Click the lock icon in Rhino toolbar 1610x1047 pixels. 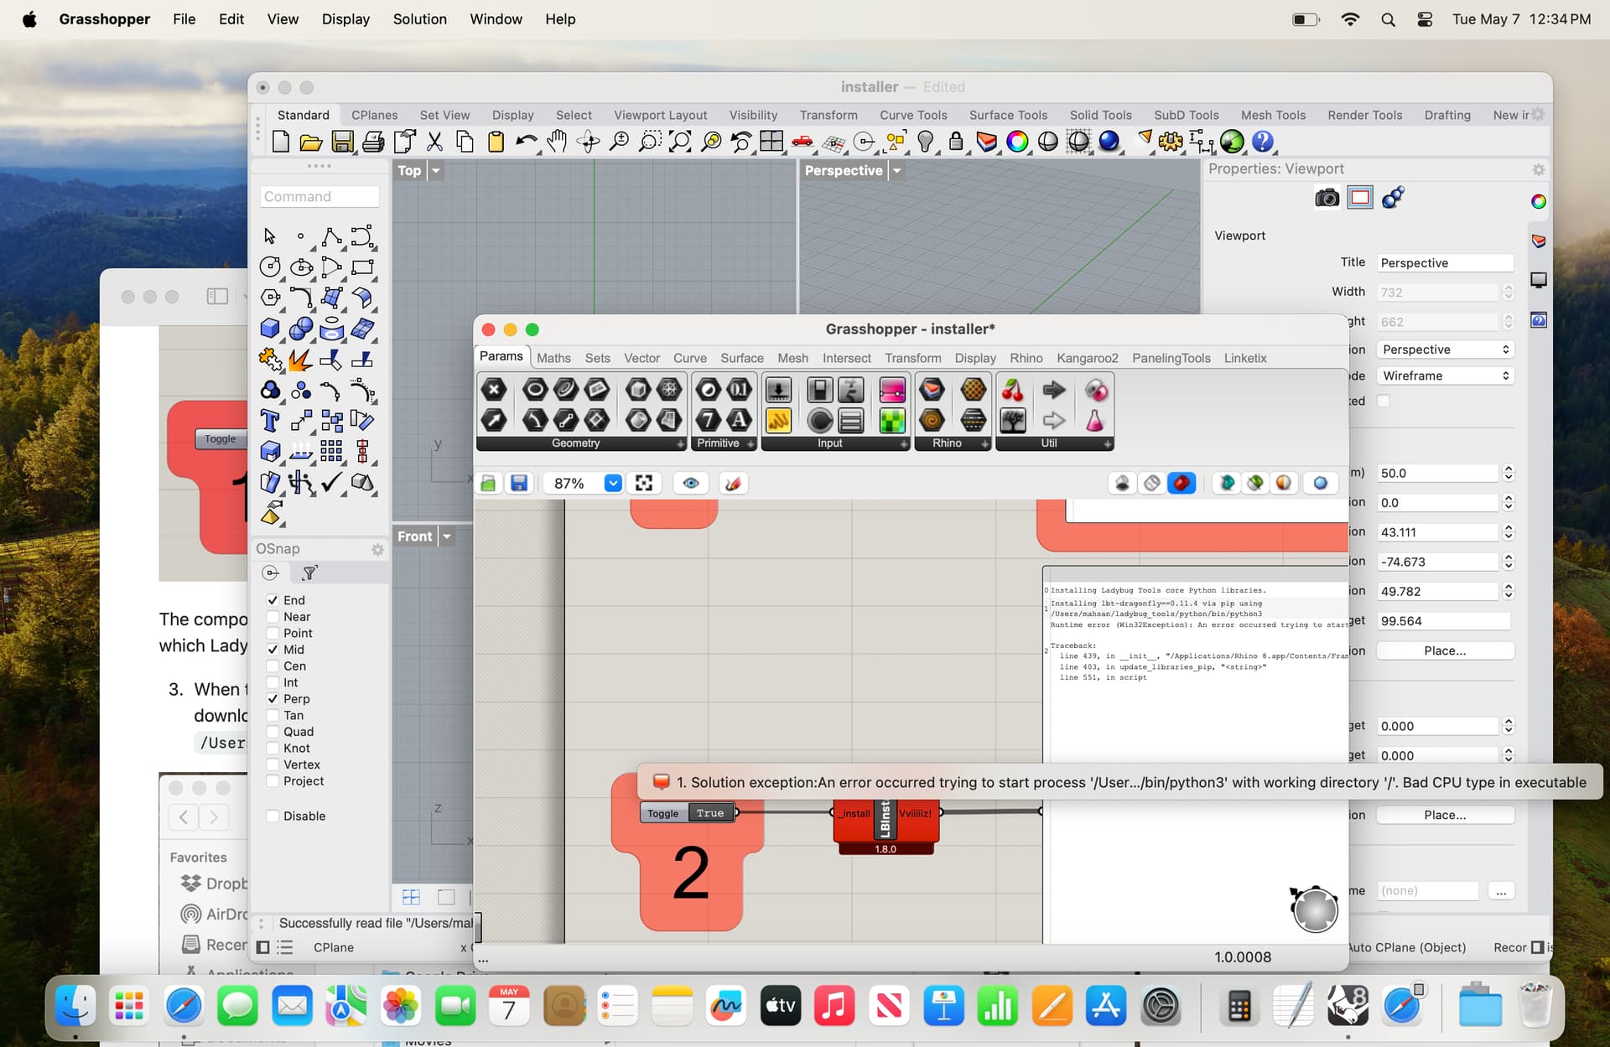point(956,142)
